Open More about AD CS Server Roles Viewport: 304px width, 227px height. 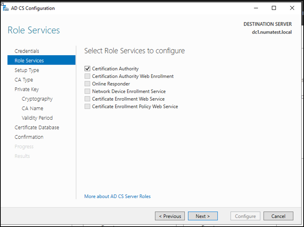click(x=117, y=196)
